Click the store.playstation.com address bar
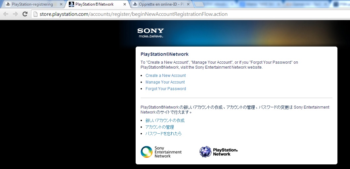Viewport: 350px width, 169px height. (x=191, y=14)
